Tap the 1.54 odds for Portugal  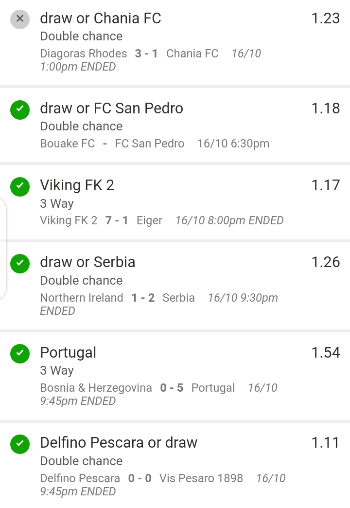[325, 352]
